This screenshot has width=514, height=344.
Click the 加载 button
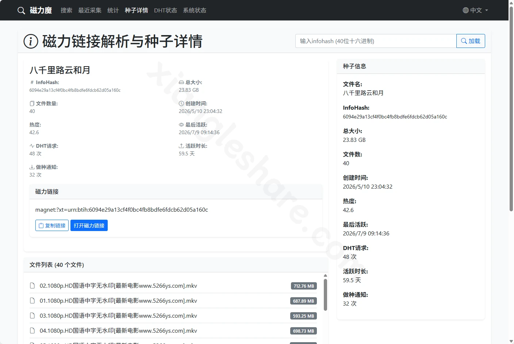(x=471, y=41)
